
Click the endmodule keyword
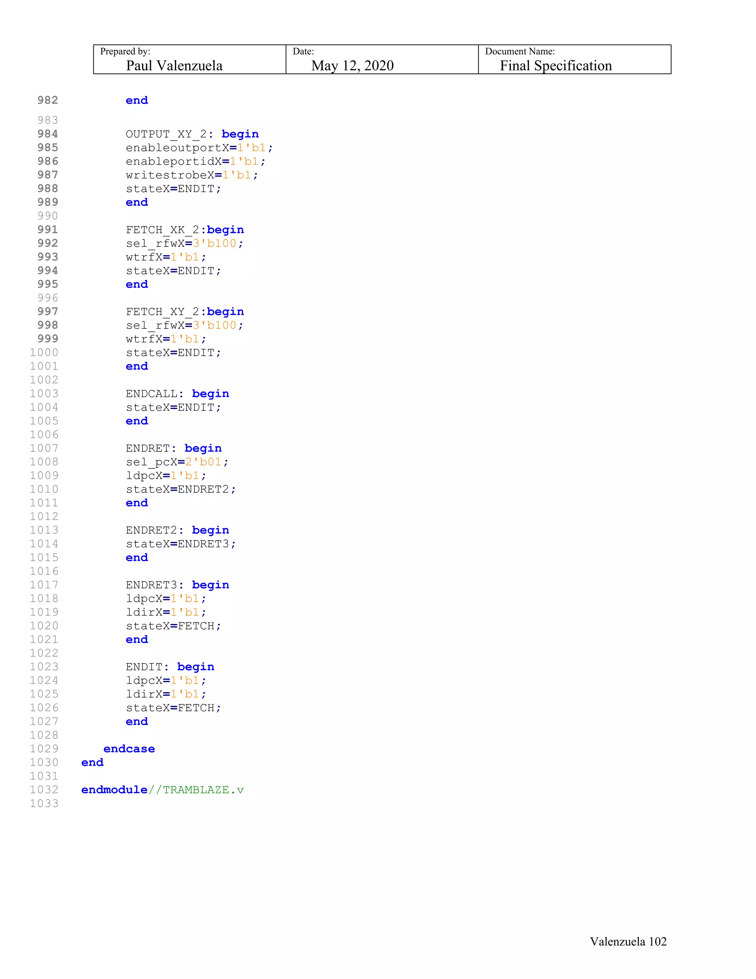(x=114, y=790)
